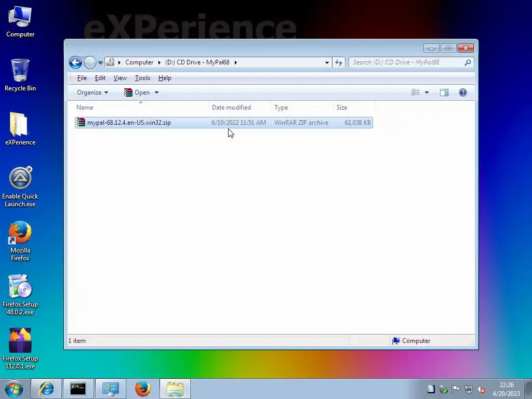Click the drive icon in address bar
This screenshot has width=532, height=399.
click(110, 62)
